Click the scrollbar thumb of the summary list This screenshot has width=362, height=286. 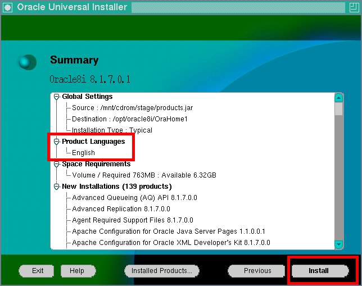click(339, 109)
